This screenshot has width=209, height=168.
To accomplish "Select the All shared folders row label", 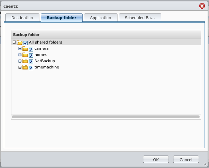I will coord(46,42).
